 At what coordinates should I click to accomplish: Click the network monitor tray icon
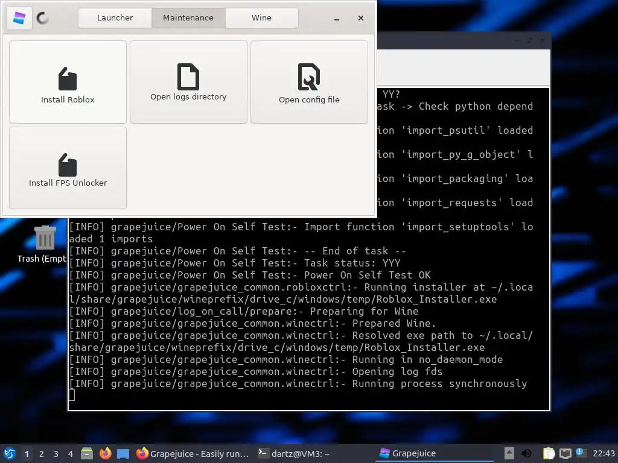(x=565, y=453)
